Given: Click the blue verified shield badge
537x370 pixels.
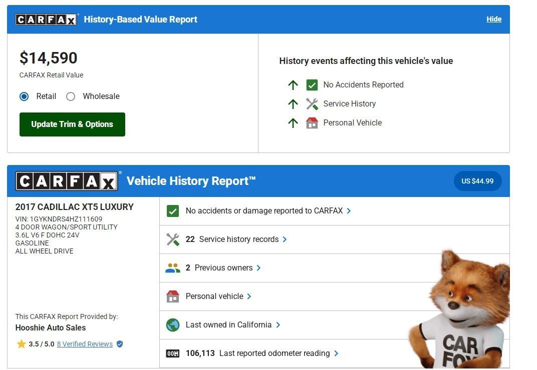Looking at the screenshot, I should [120, 344].
